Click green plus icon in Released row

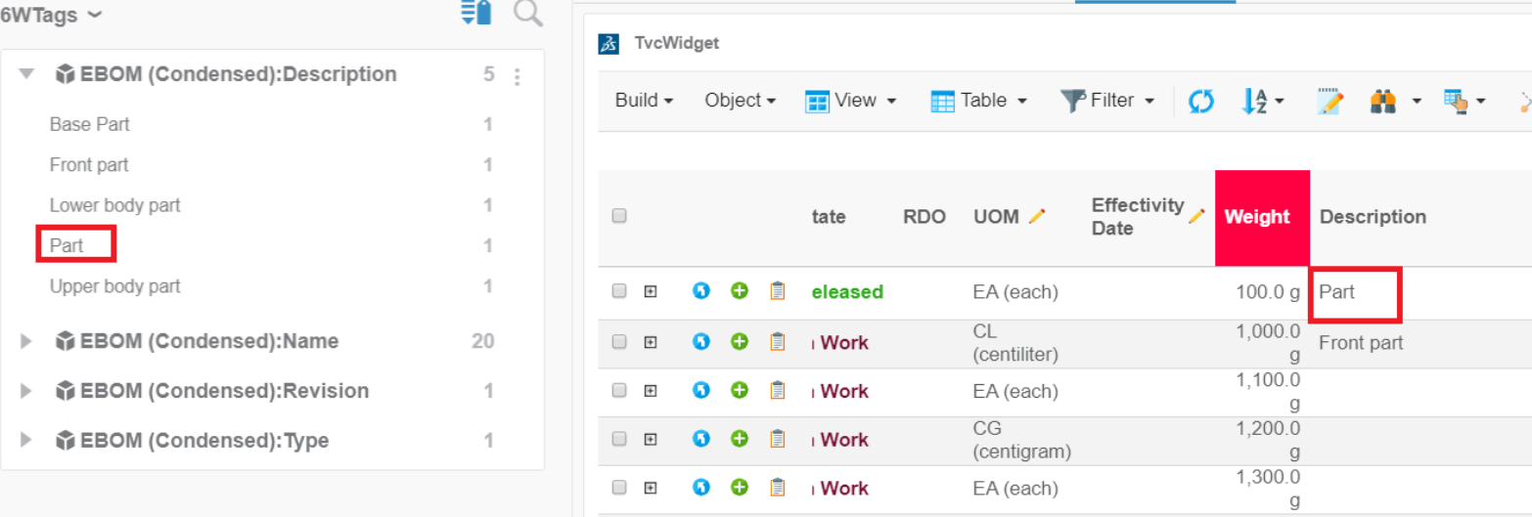tap(740, 291)
